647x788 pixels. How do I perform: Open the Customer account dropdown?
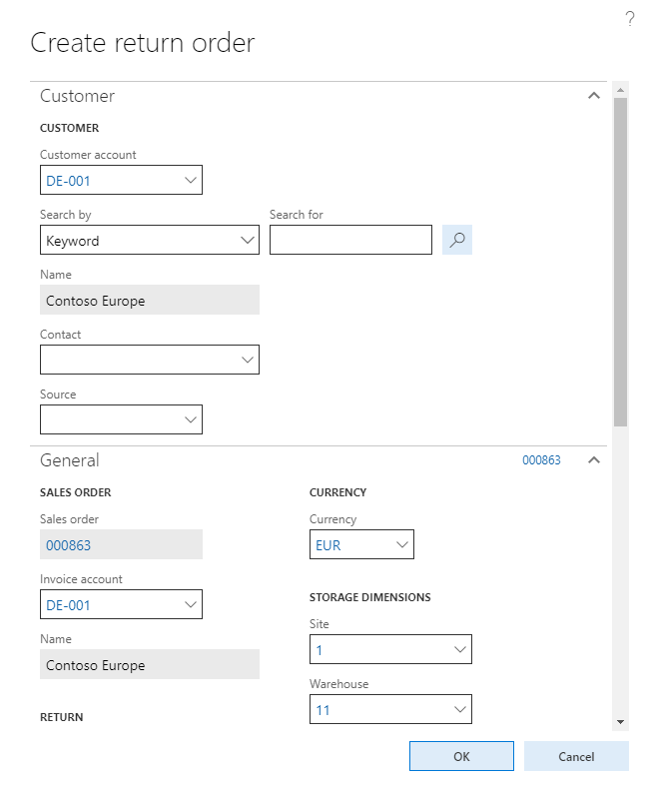[191, 180]
